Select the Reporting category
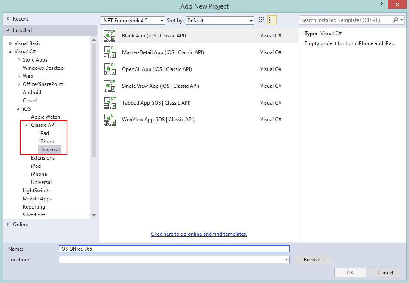The height and width of the screenshot is (283, 409). coord(34,207)
